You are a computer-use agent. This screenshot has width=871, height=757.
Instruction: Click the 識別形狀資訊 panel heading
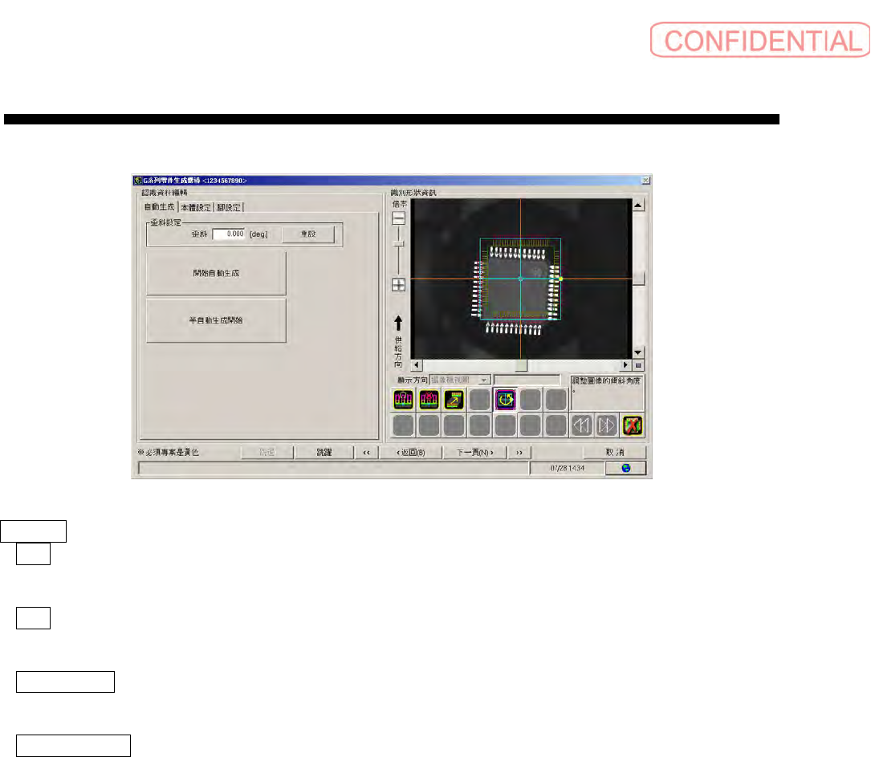click(413, 193)
